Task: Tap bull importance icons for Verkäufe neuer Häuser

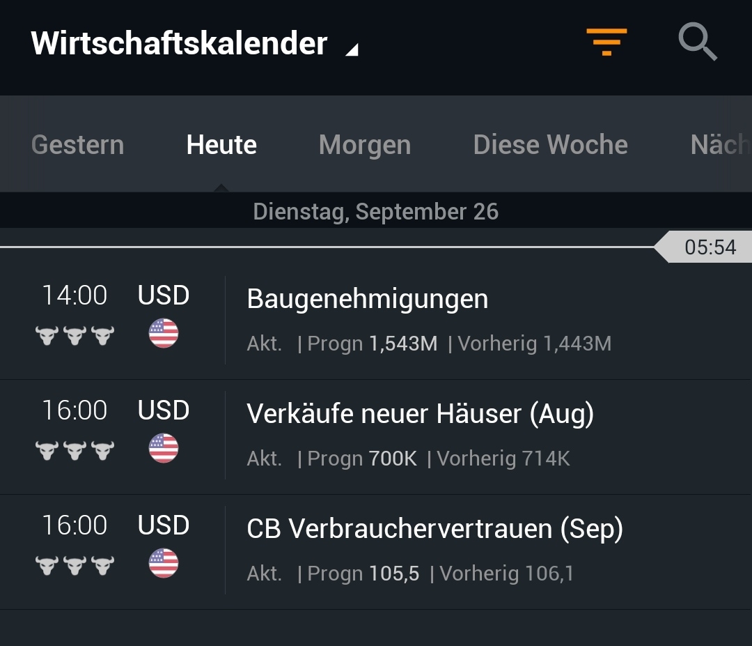Action: pyautogui.click(x=75, y=451)
